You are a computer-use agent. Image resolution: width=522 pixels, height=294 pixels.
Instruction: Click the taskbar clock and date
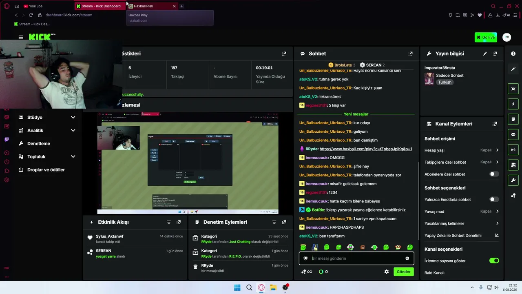pyautogui.click(x=510, y=287)
